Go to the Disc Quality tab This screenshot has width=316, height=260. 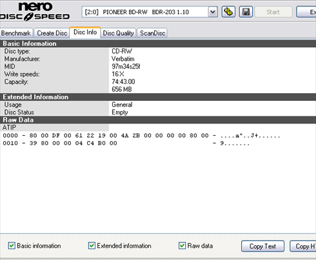coord(118,33)
